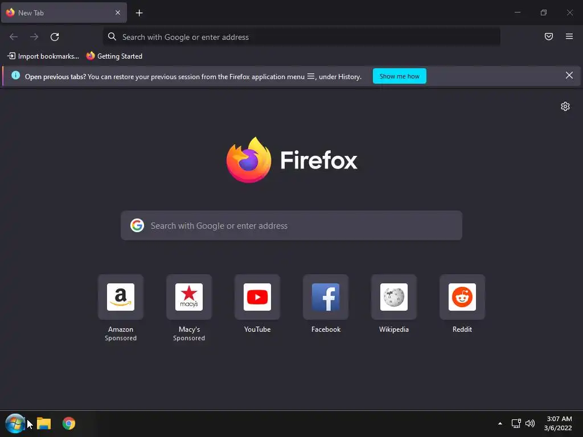
Task: Open new tab personalize settings gear
Action: click(565, 106)
